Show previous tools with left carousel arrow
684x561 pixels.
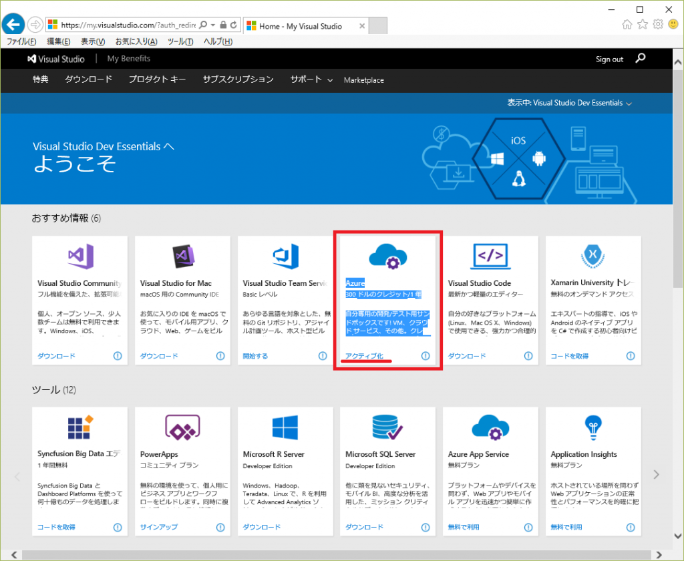click(17, 476)
